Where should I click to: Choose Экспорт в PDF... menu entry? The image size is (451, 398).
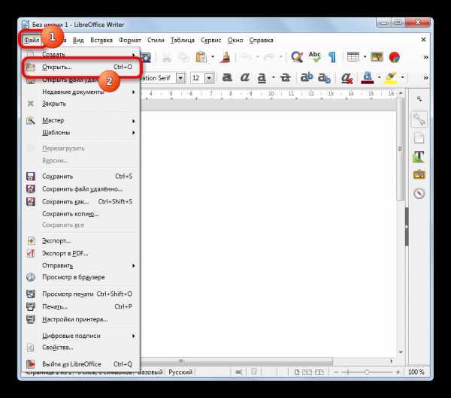coord(80,254)
